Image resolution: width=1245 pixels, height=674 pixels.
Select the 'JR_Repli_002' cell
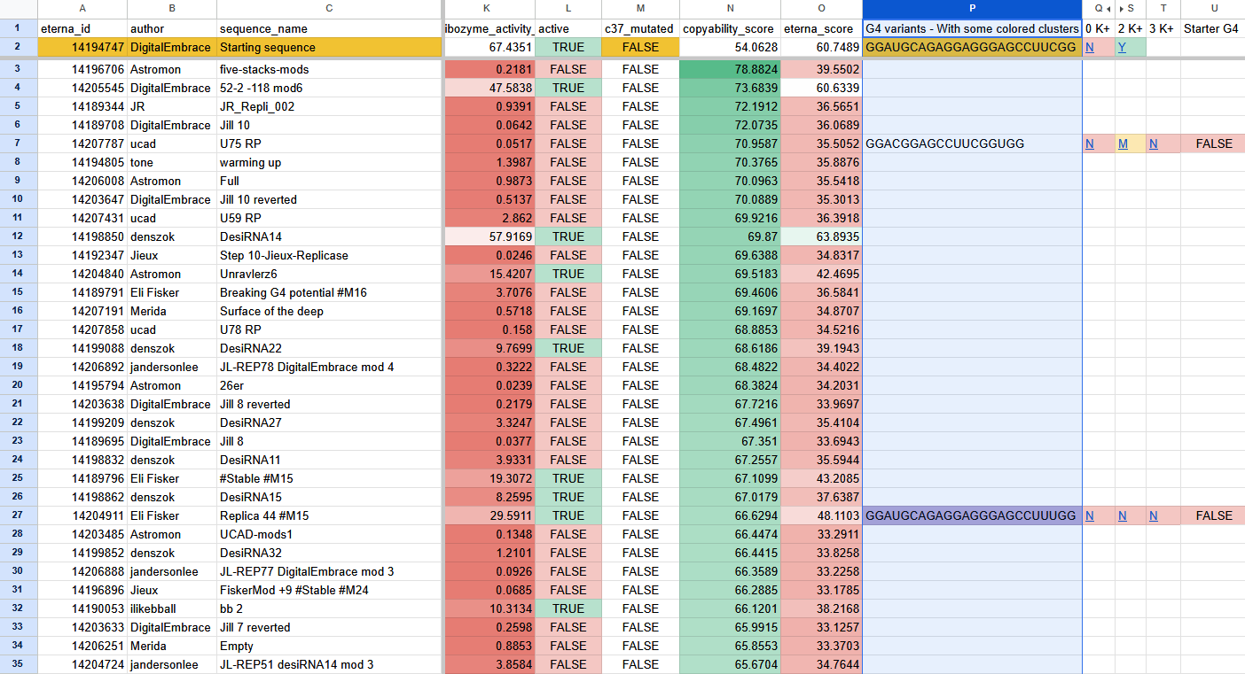coord(329,106)
